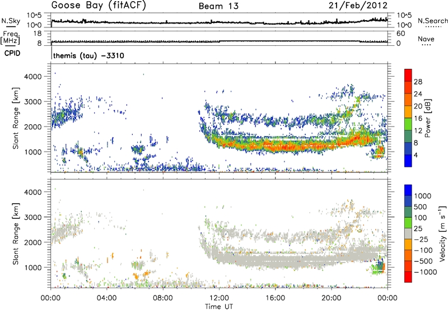Click the '1000' tick on Velocity scale
This screenshot has width=448, height=310.
pos(423,196)
